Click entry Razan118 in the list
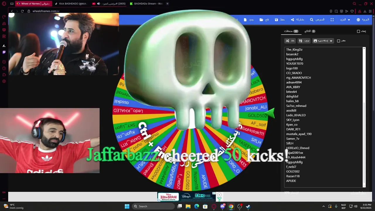 (293, 176)
